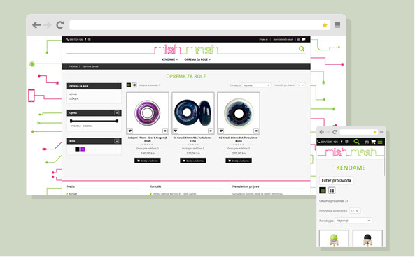Click the browser back arrow
Viewport: 415px width, 257px height.
pyautogui.click(x=36, y=25)
